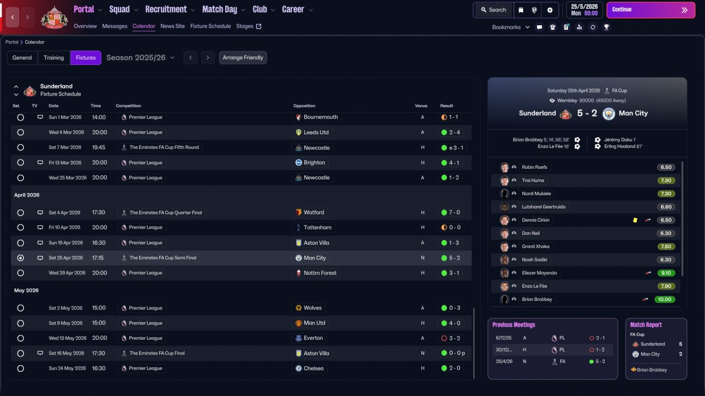Image resolution: width=705 pixels, height=396 pixels.
Task: Click the Wolves club badge in fixtures
Action: (299, 308)
